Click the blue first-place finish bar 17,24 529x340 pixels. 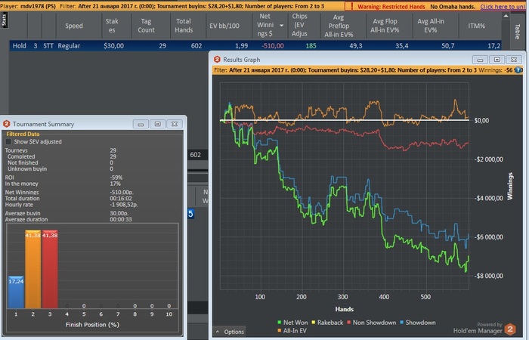16,292
